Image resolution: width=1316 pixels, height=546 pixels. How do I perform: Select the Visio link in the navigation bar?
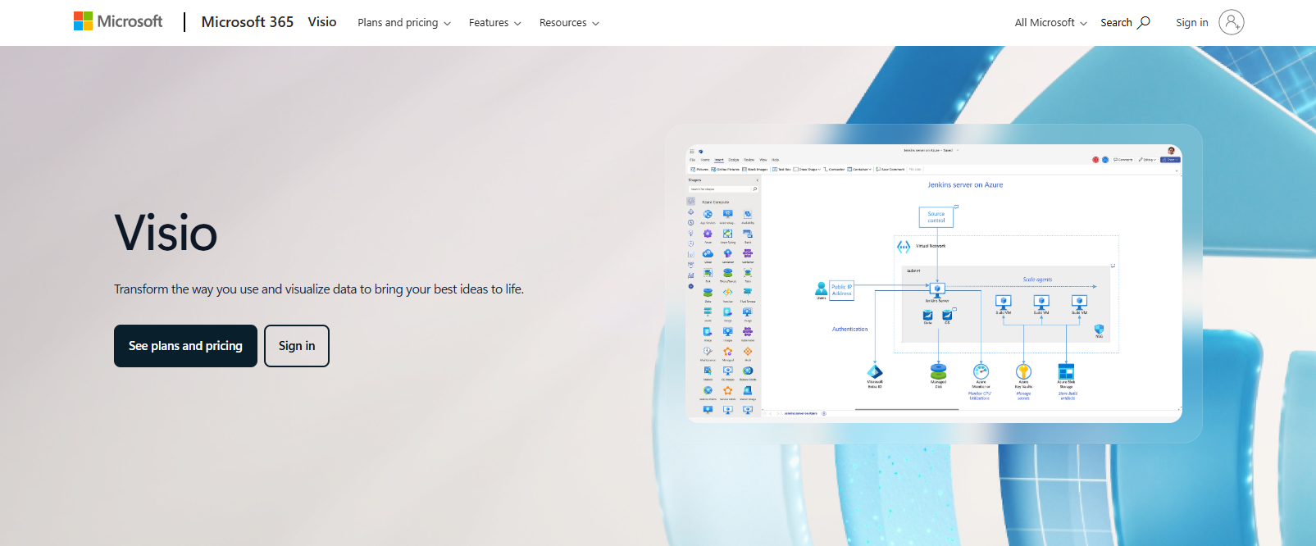pyautogui.click(x=322, y=22)
